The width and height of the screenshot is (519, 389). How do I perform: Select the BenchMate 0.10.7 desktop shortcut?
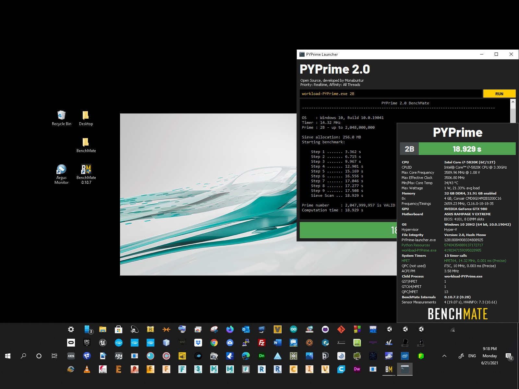[86, 174]
